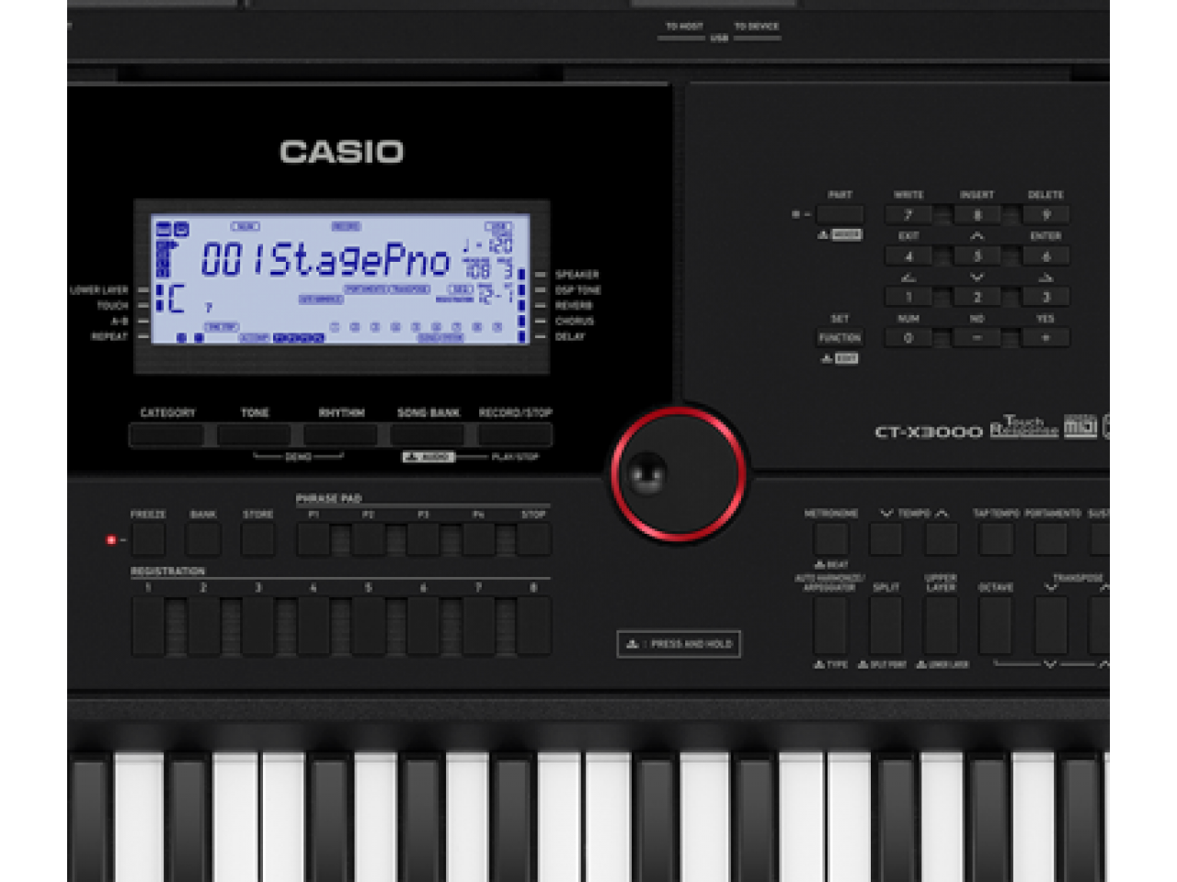Tap the CASIO logo above the display
This screenshot has height=882, width=1177.
click(341, 152)
